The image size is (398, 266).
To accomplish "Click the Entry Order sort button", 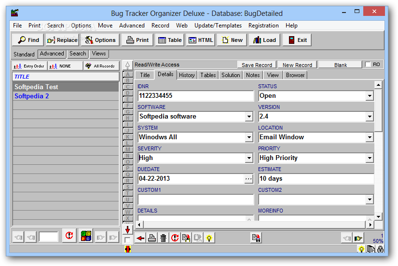I will pyautogui.click(x=29, y=66).
